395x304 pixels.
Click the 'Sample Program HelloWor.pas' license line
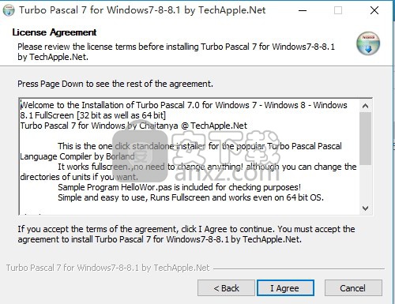(179, 187)
